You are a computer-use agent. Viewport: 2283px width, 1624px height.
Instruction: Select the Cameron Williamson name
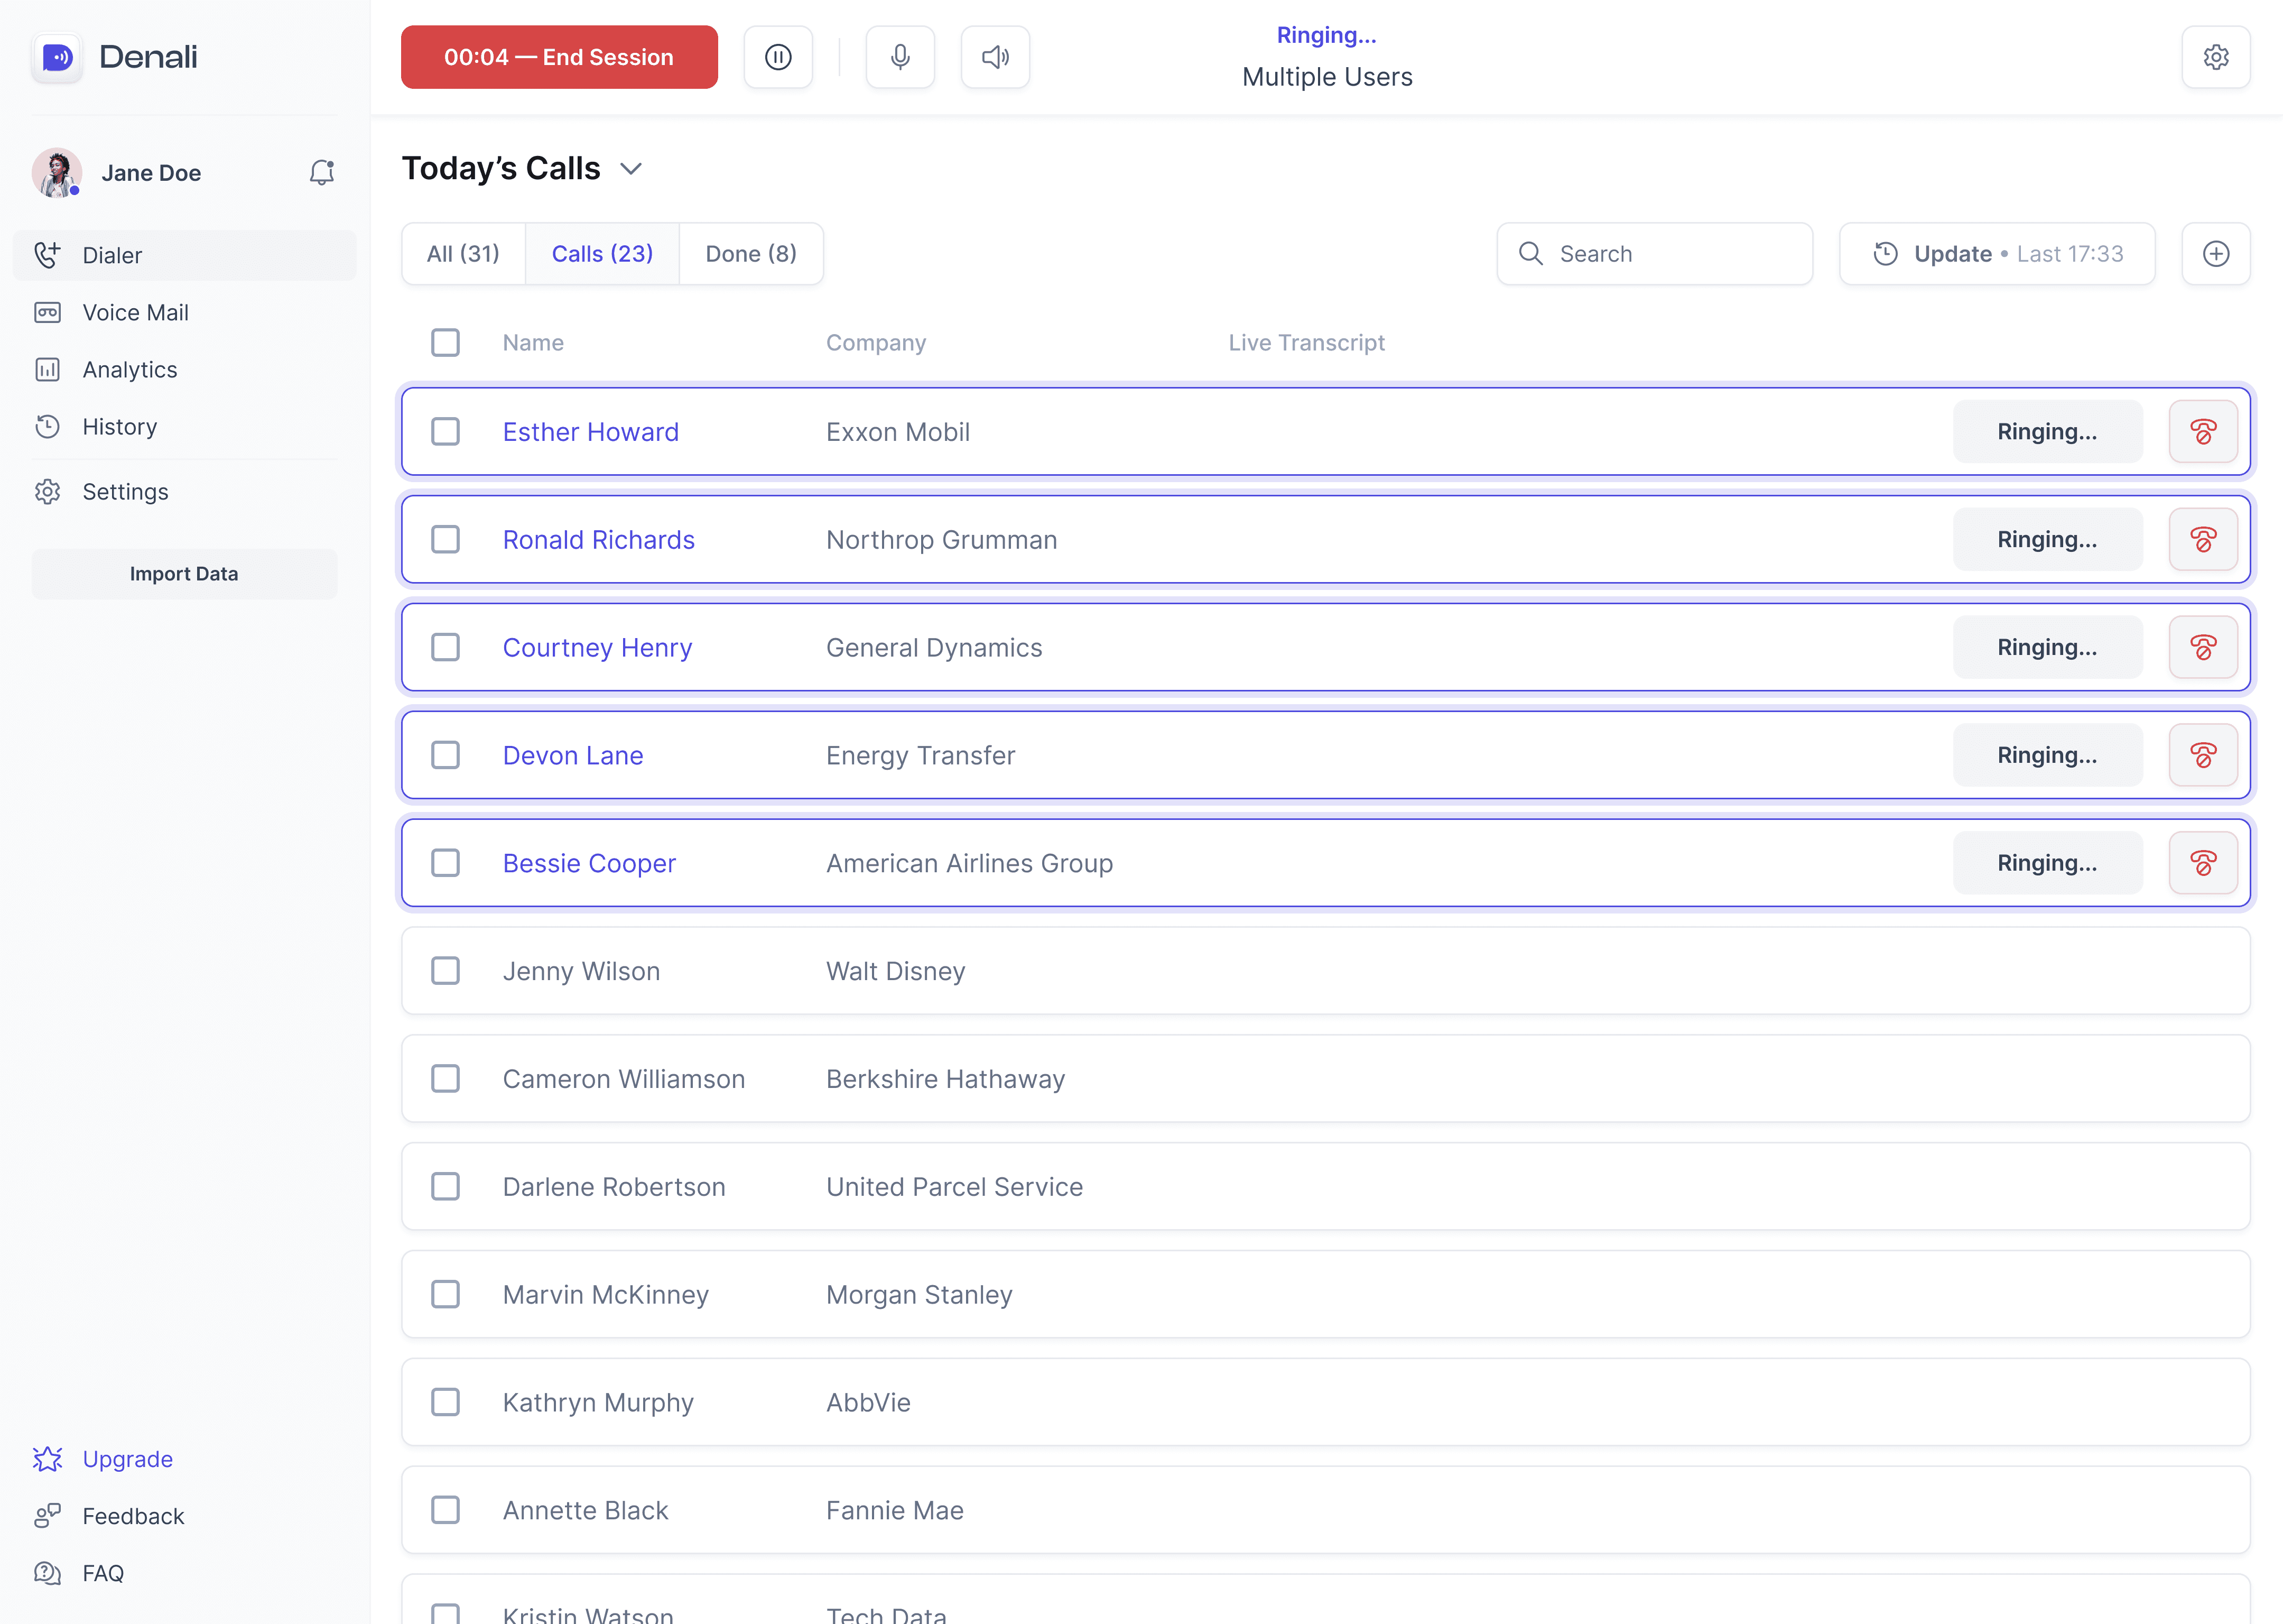(x=624, y=1079)
